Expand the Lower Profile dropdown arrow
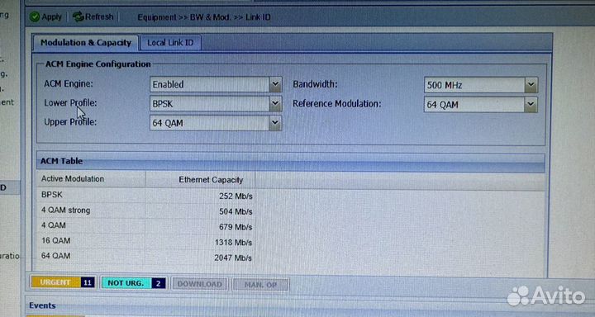The image size is (595, 317). pos(275,103)
